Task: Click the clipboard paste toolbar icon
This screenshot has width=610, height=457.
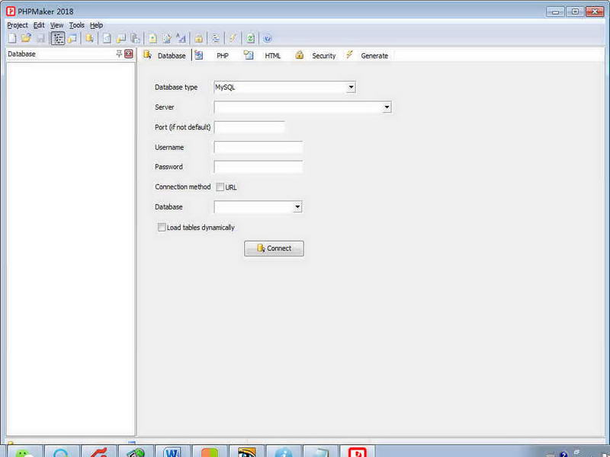Action: 135,38
